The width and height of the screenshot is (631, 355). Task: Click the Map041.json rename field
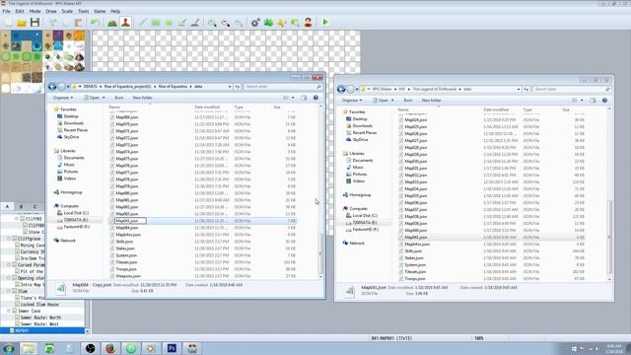130,221
